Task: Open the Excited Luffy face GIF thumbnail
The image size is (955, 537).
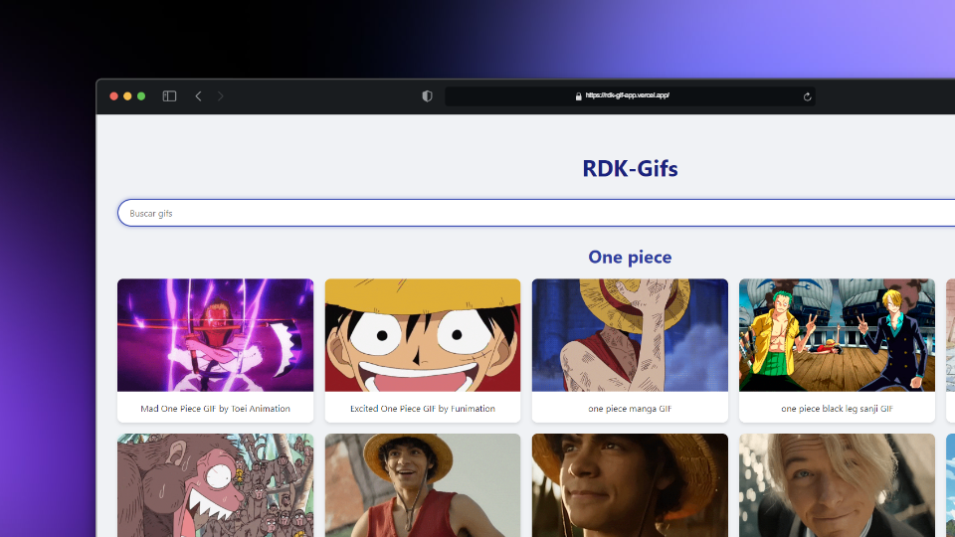Action: click(423, 335)
